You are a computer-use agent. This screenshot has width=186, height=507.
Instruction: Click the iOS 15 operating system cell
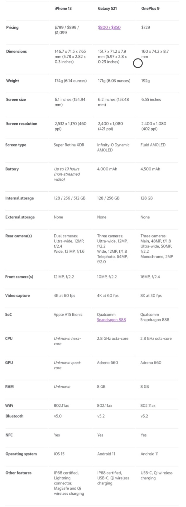point(59,454)
